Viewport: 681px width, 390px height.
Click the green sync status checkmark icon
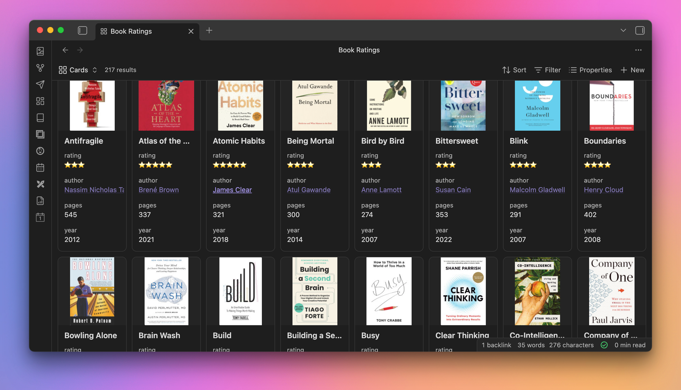pyautogui.click(x=604, y=345)
